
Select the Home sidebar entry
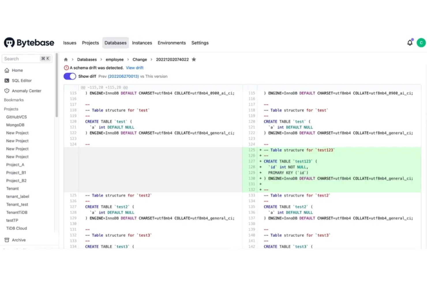tap(17, 70)
